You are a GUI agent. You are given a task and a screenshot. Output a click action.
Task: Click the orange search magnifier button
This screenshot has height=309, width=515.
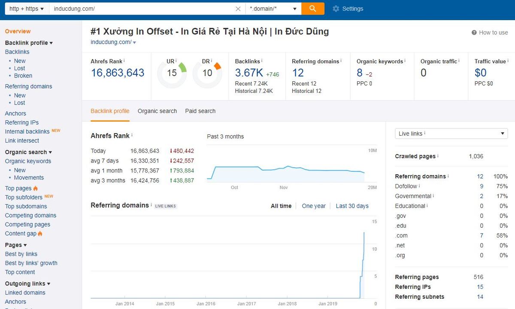pos(313,9)
